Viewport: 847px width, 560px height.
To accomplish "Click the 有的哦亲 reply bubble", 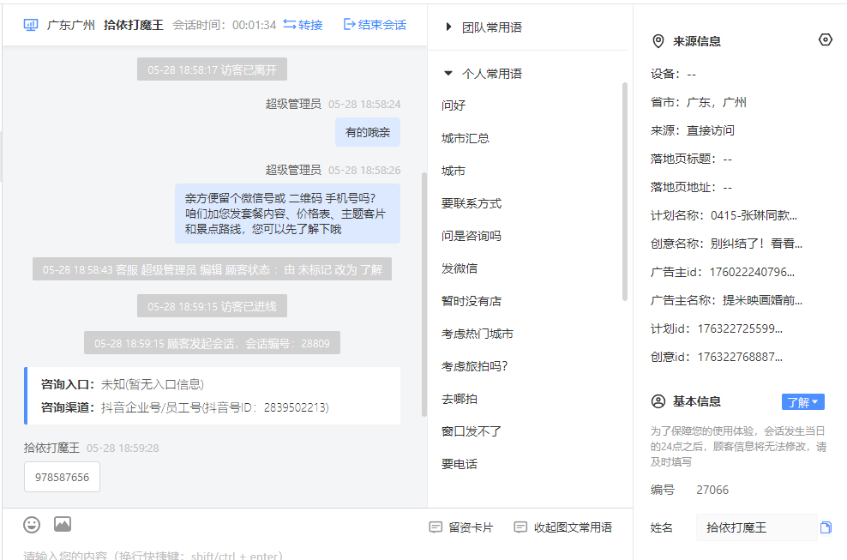I will (x=367, y=132).
